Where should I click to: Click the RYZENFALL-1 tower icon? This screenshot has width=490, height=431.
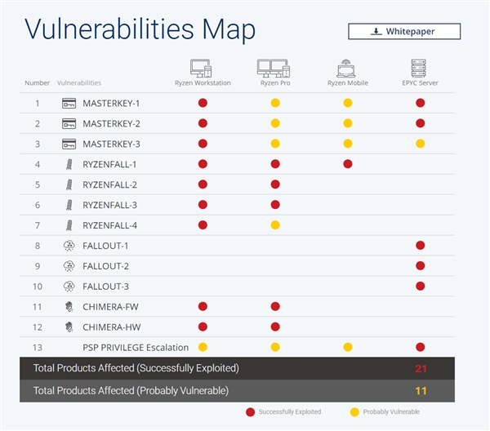pos(69,164)
